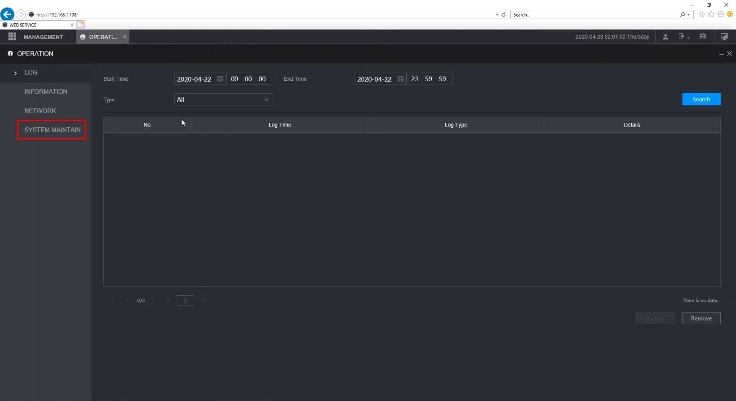Click the Details column header
The image size is (736, 401).
(632, 125)
